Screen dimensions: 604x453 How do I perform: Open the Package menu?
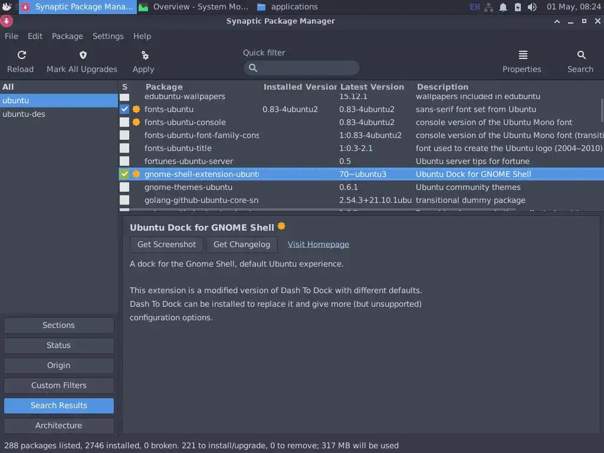[x=67, y=36]
